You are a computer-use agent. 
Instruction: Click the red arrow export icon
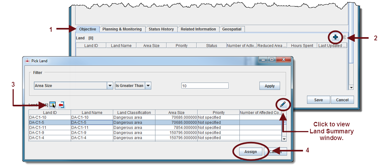pyautogui.click(x=61, y=105)
